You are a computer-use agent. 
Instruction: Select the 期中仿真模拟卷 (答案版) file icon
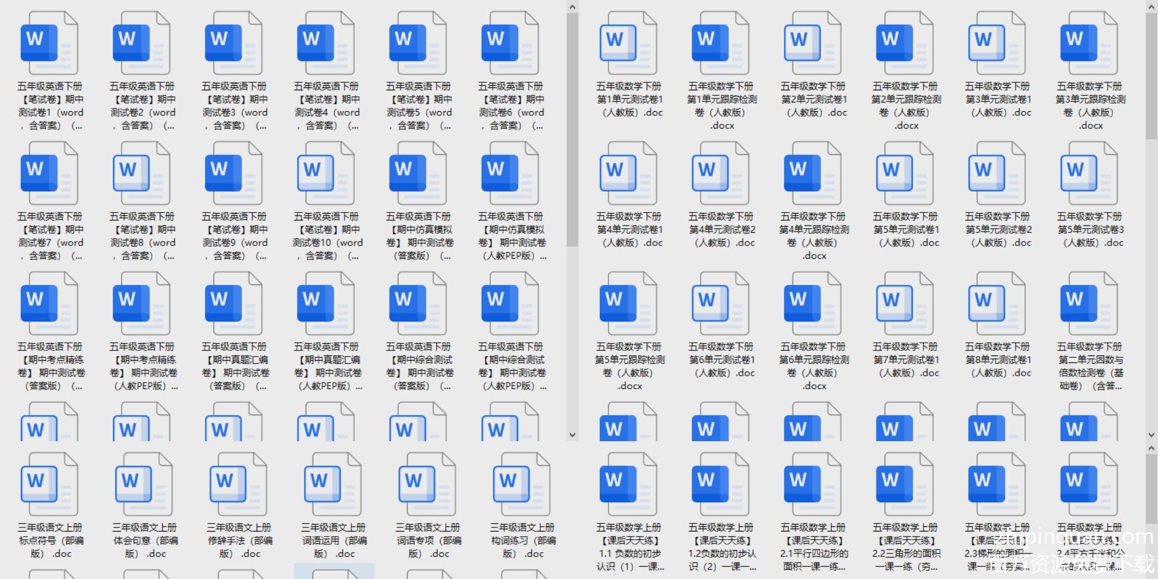click(418, 173)
